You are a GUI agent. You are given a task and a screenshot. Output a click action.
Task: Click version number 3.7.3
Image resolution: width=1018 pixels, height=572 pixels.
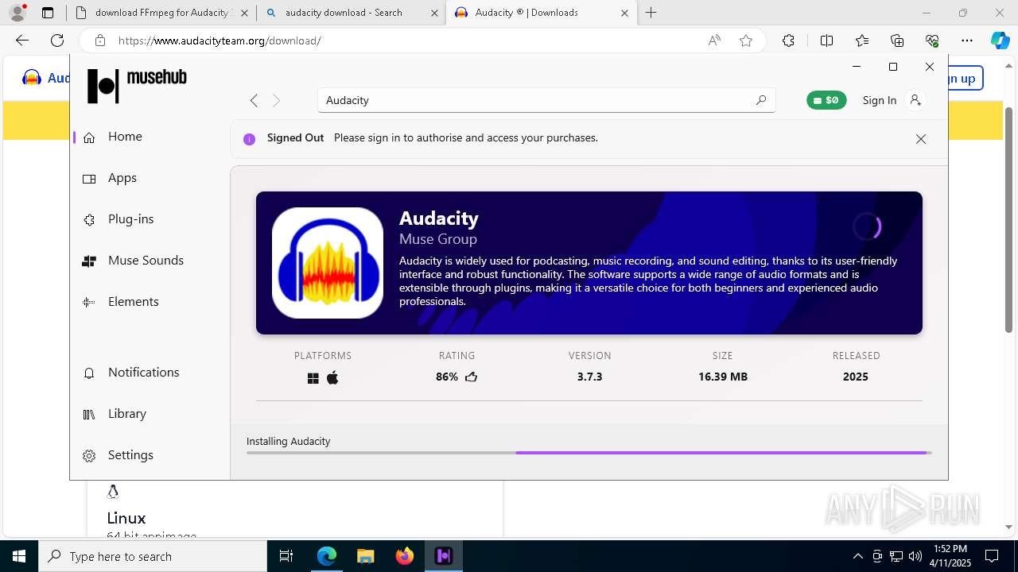tap(589, 377)
